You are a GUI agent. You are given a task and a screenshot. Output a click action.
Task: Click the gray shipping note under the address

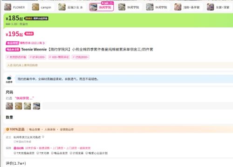click(x=22, y=141)
